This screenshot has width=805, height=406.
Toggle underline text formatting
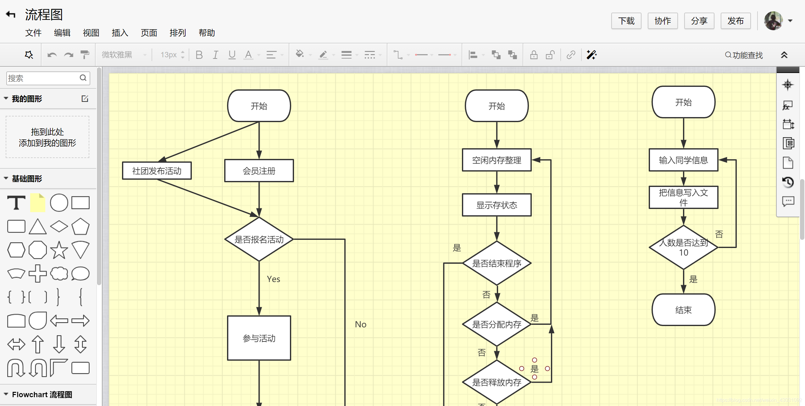click(x=232, y=55)
